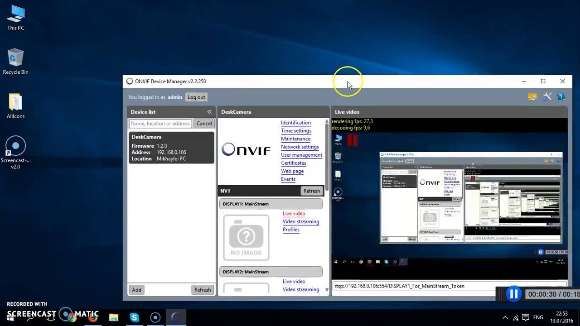Show hidden tray icons chevron
The width and height of the screenshot is (580, 326).
tap(505, 317)
